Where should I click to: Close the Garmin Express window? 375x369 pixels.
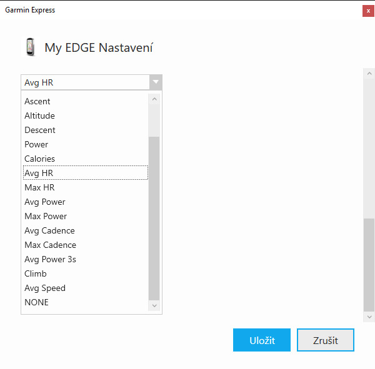click(x=368, y=11)
